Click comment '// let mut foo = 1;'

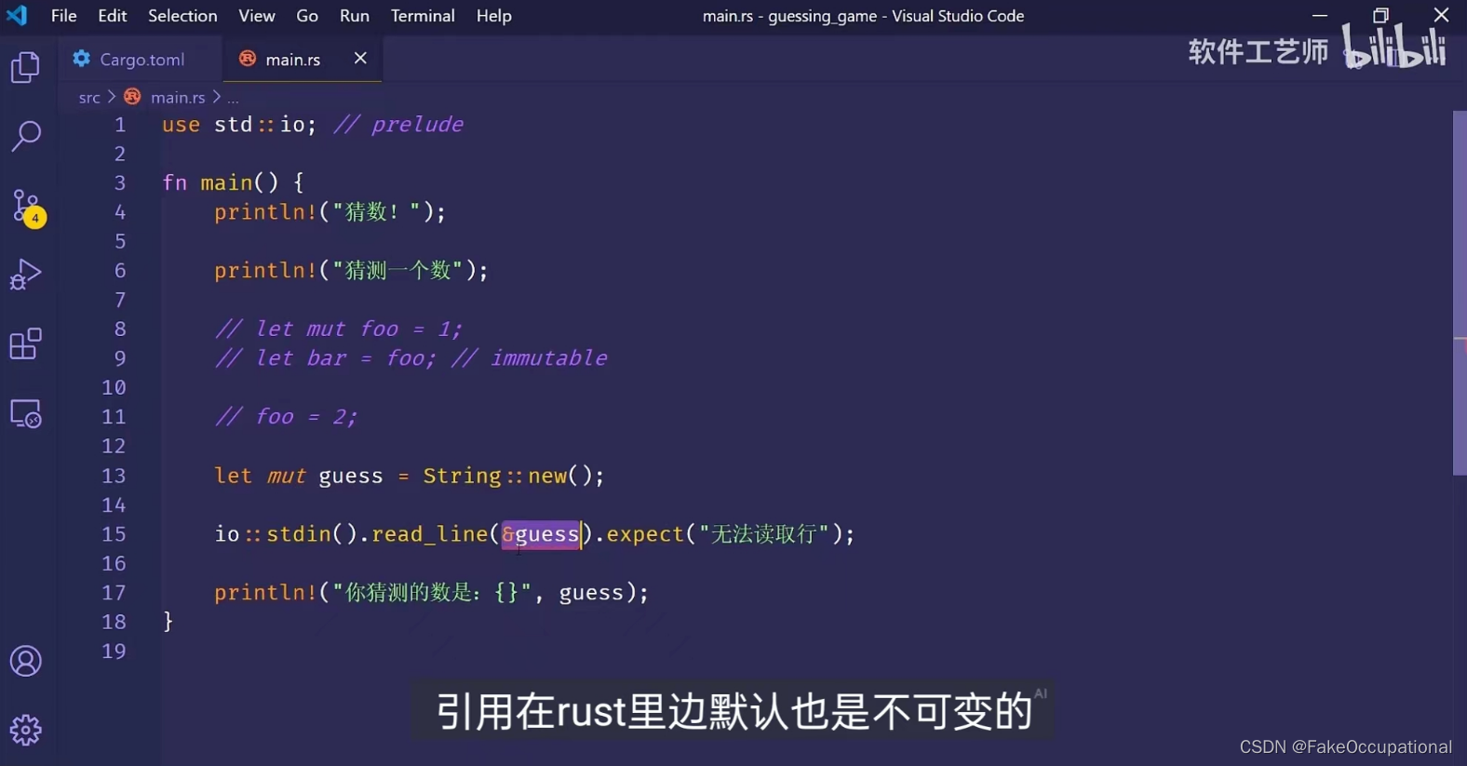pos(339,329)
